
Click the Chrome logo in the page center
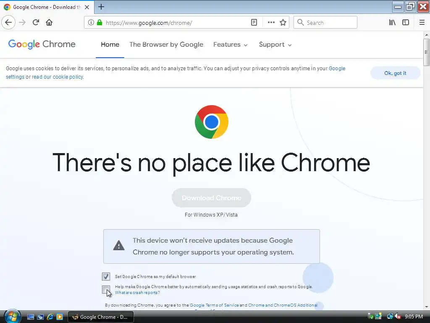(x=212, y=122)
